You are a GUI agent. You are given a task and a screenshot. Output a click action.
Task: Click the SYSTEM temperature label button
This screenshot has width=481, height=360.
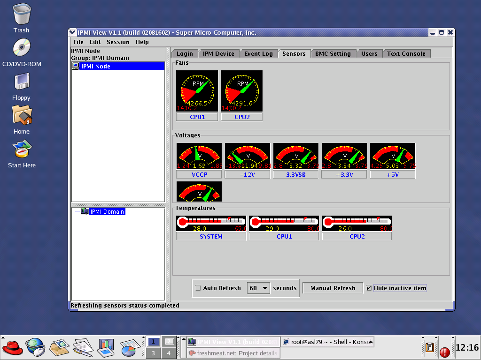(211, 236)
